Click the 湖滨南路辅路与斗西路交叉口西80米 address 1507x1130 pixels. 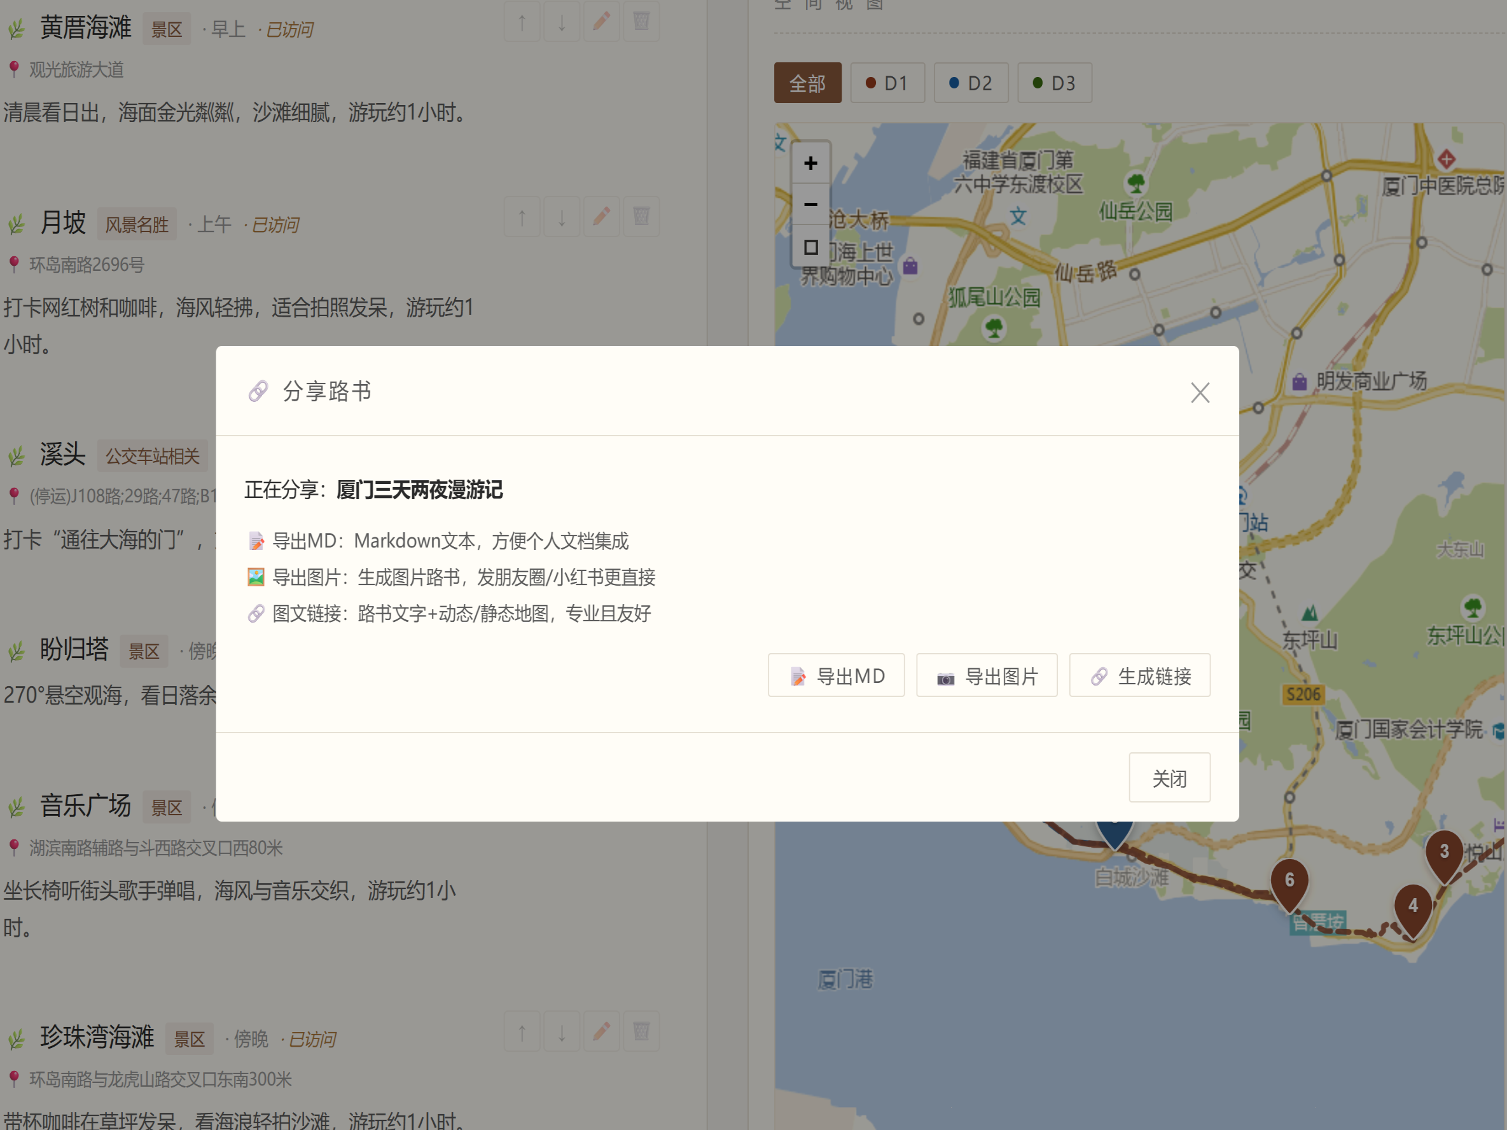tap(155, 848)
